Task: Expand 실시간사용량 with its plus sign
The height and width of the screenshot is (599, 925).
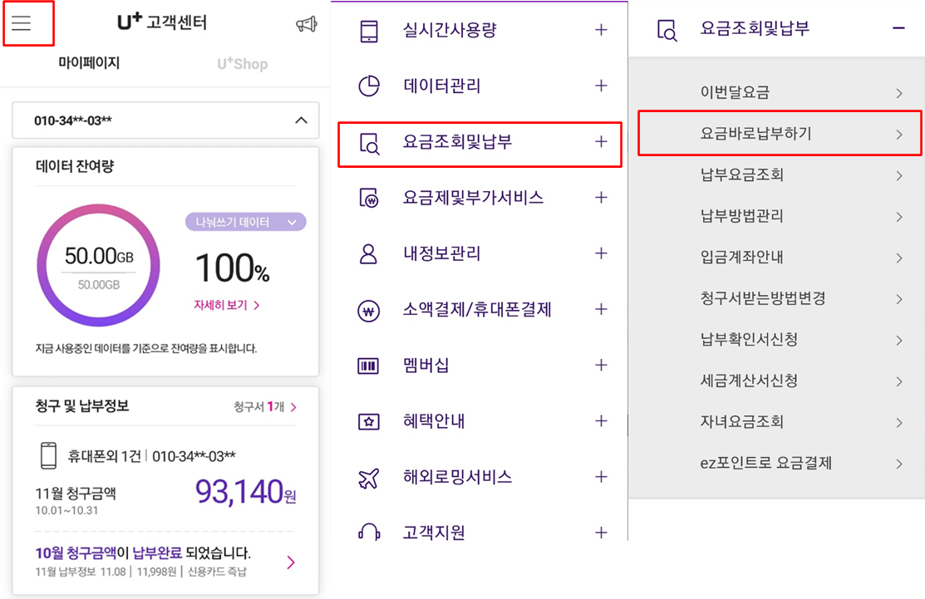Action: pos(601,29)
